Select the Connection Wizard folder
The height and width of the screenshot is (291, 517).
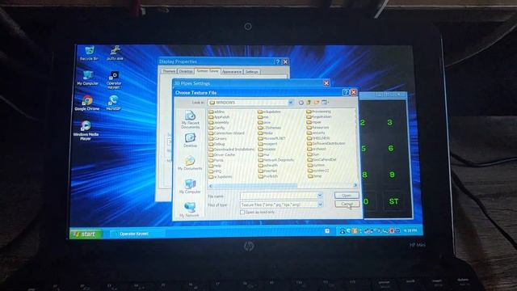(226, 133)
